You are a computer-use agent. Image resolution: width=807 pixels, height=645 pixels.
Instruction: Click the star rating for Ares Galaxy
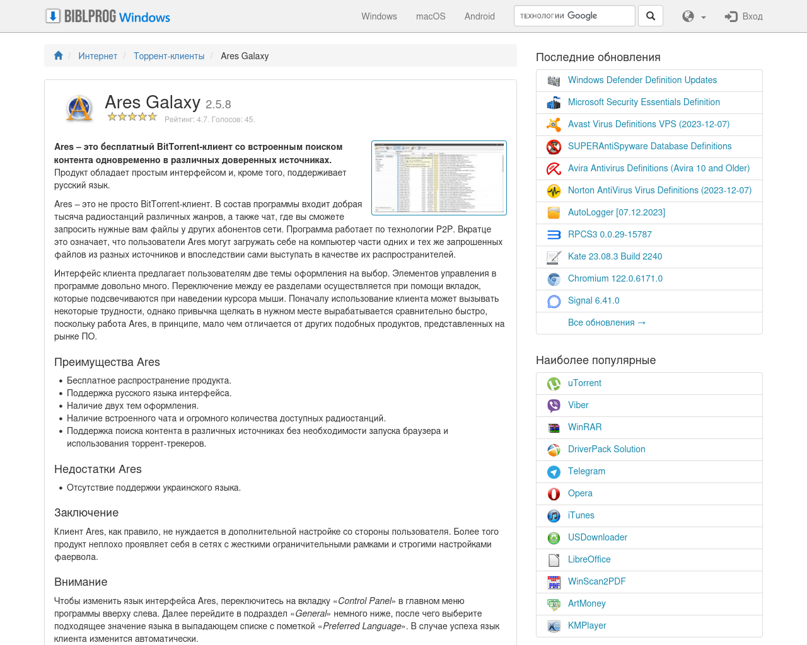(x=132, y=117)
